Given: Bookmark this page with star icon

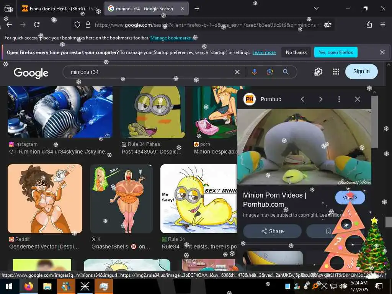Looking at the screenshot, I should tap(328, 24).
